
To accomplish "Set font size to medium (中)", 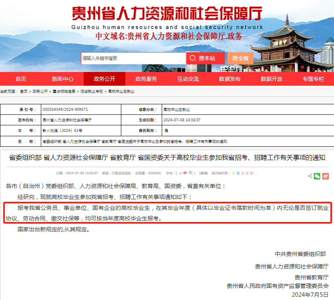I will (185, 173).
